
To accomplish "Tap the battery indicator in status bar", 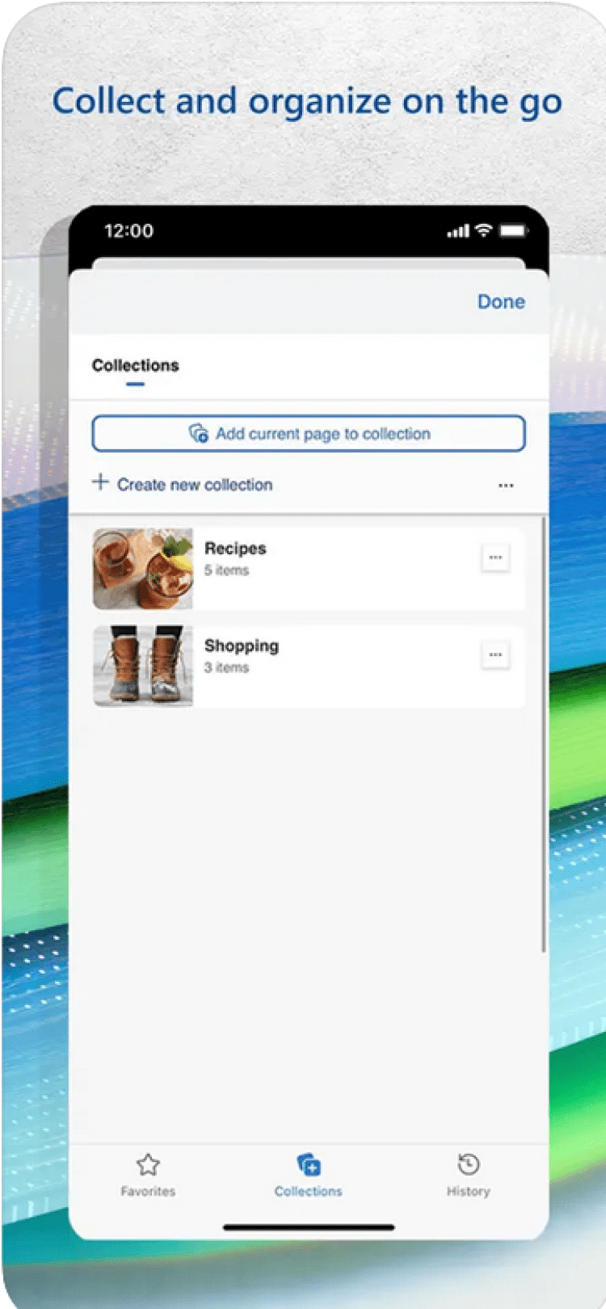I will pyautogui.click(x=513, y=230).
